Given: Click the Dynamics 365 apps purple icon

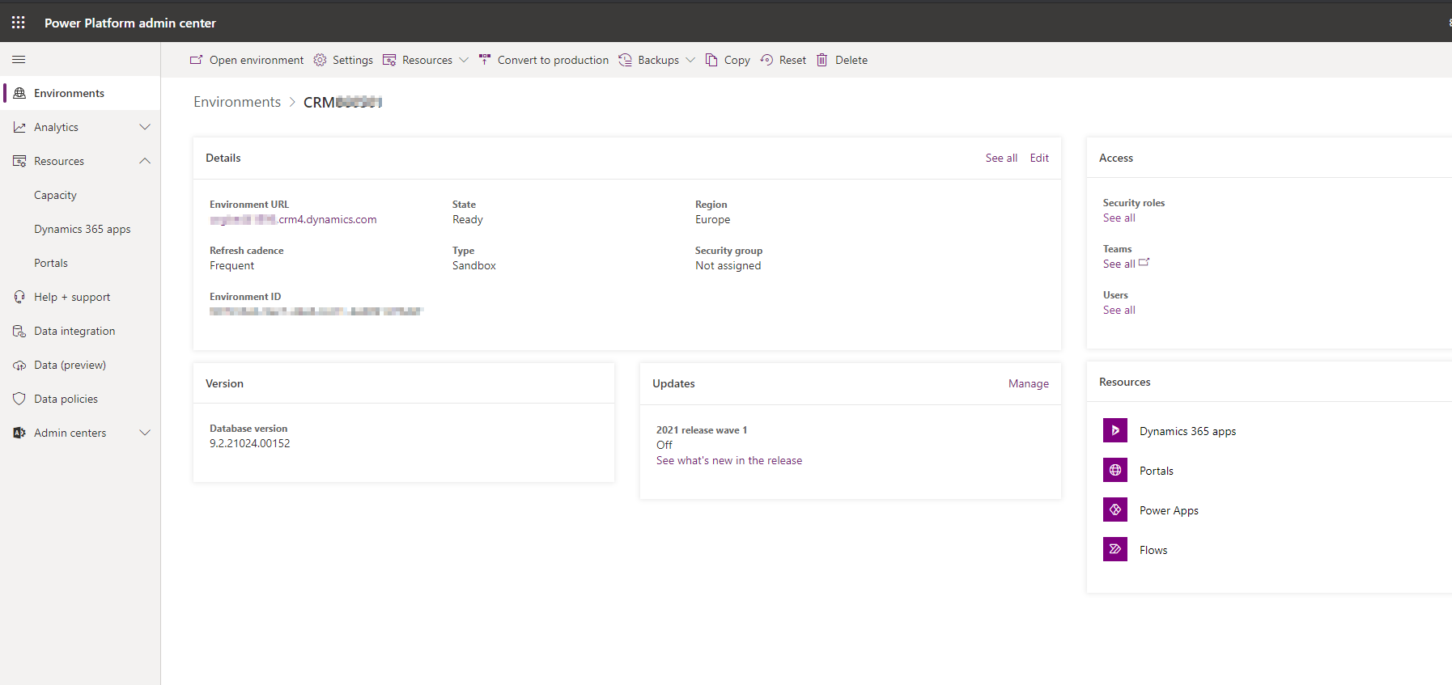Looking at the screenshot, I should tap(1115, 430).
